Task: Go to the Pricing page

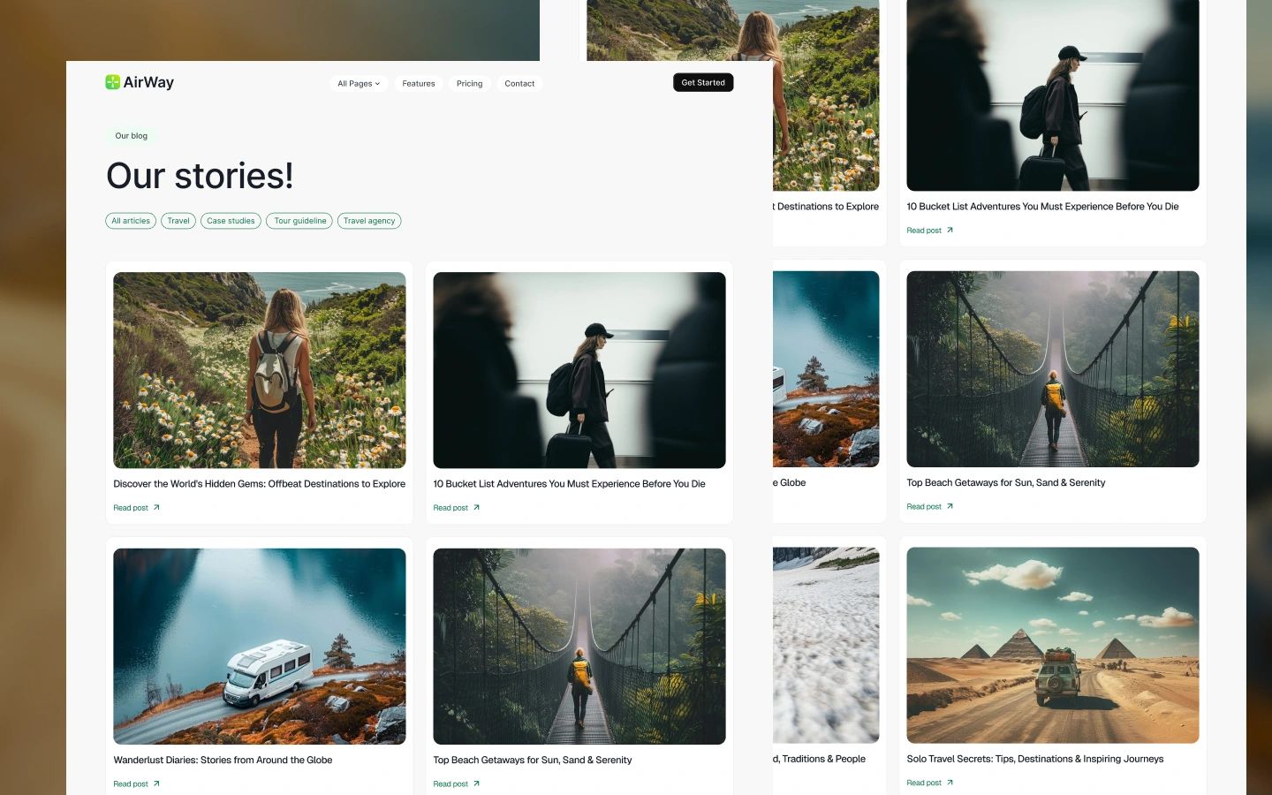Action: pyautogui.click(x=469, y=84)
